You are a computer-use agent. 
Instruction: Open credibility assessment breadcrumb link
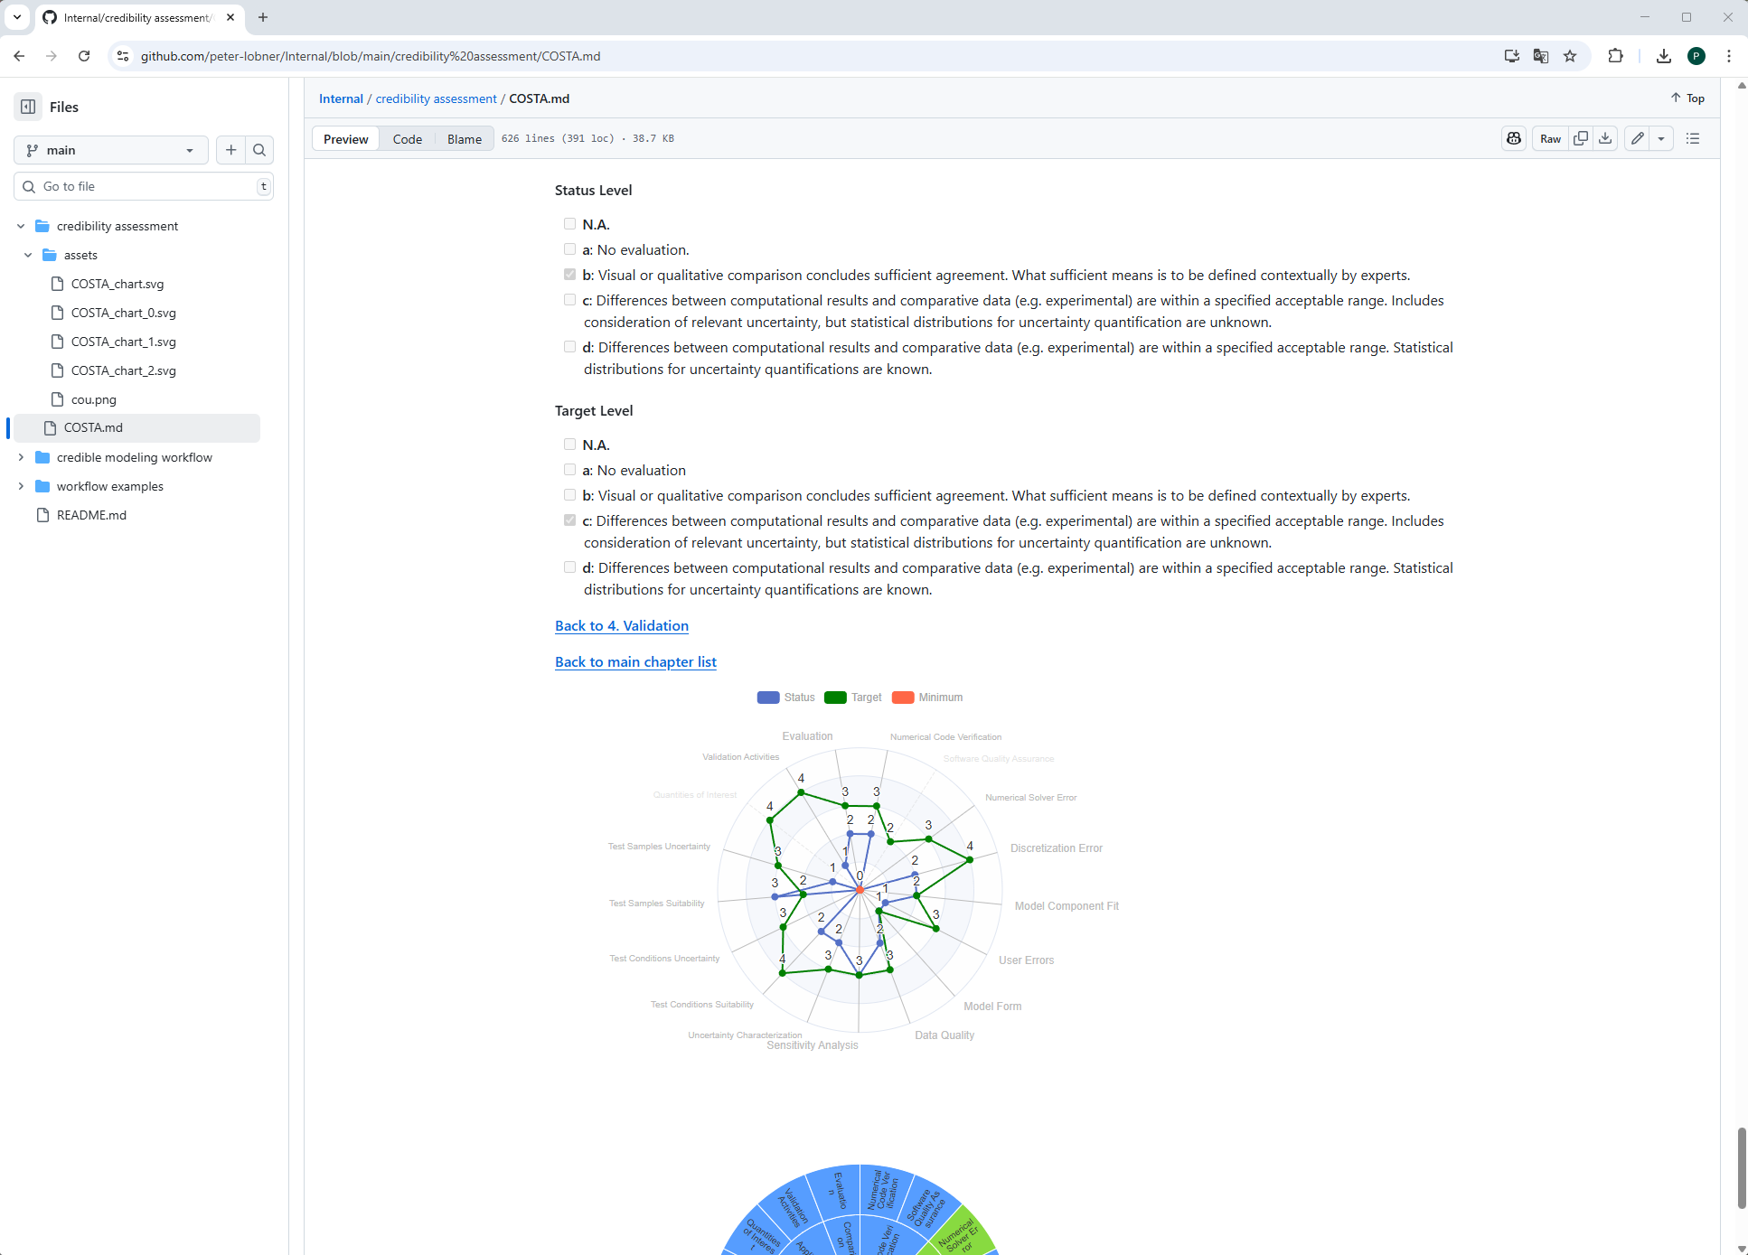click(436, 98)
